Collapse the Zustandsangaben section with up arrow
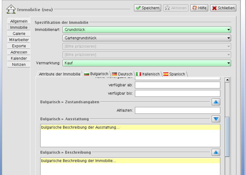The height and width of the screenshot is (175, 246). (216, 102)
